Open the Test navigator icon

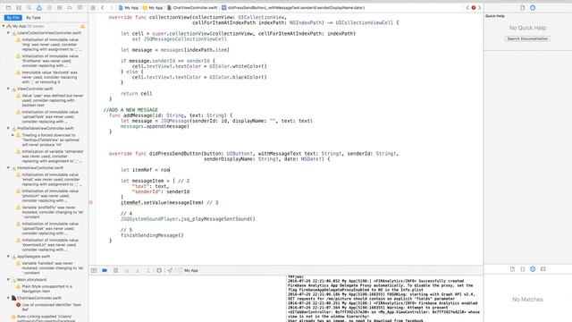(x=49, y=8)
